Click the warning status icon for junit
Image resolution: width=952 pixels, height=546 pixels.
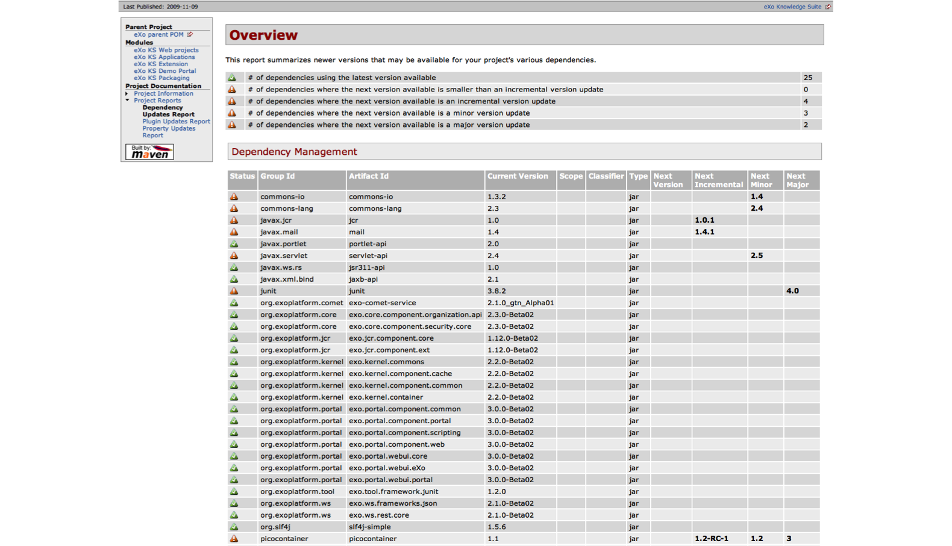[234, 291]
